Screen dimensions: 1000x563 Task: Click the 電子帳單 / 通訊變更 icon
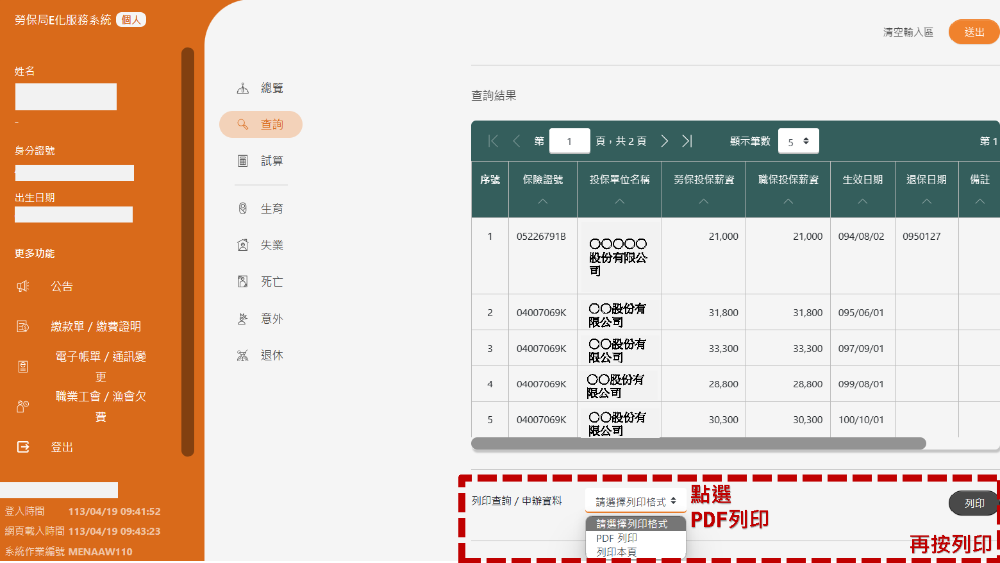[23, 367]
